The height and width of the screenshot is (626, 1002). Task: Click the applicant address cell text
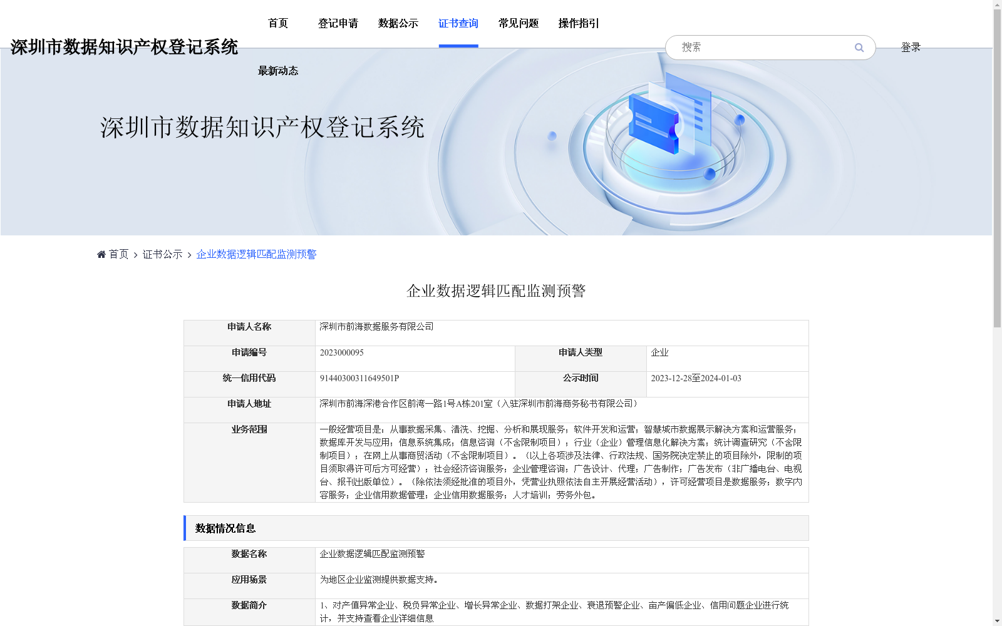pos(480,404)
